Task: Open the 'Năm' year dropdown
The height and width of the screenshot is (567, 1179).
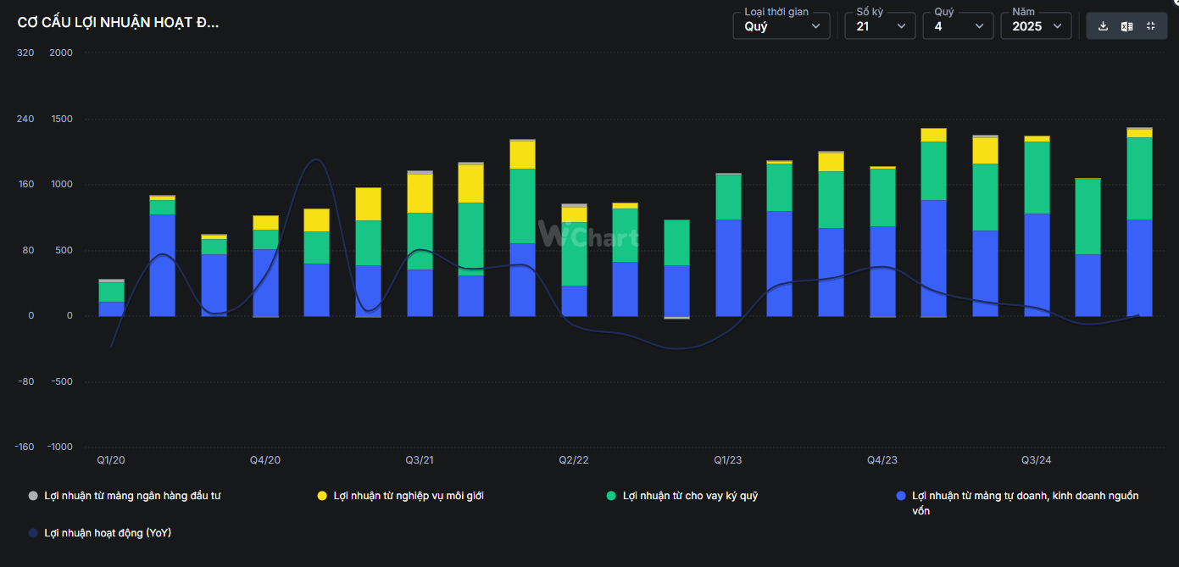Action: tap(1035, 26)
